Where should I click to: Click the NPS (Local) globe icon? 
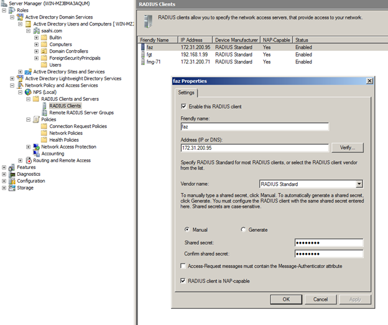tap(29, 92)
